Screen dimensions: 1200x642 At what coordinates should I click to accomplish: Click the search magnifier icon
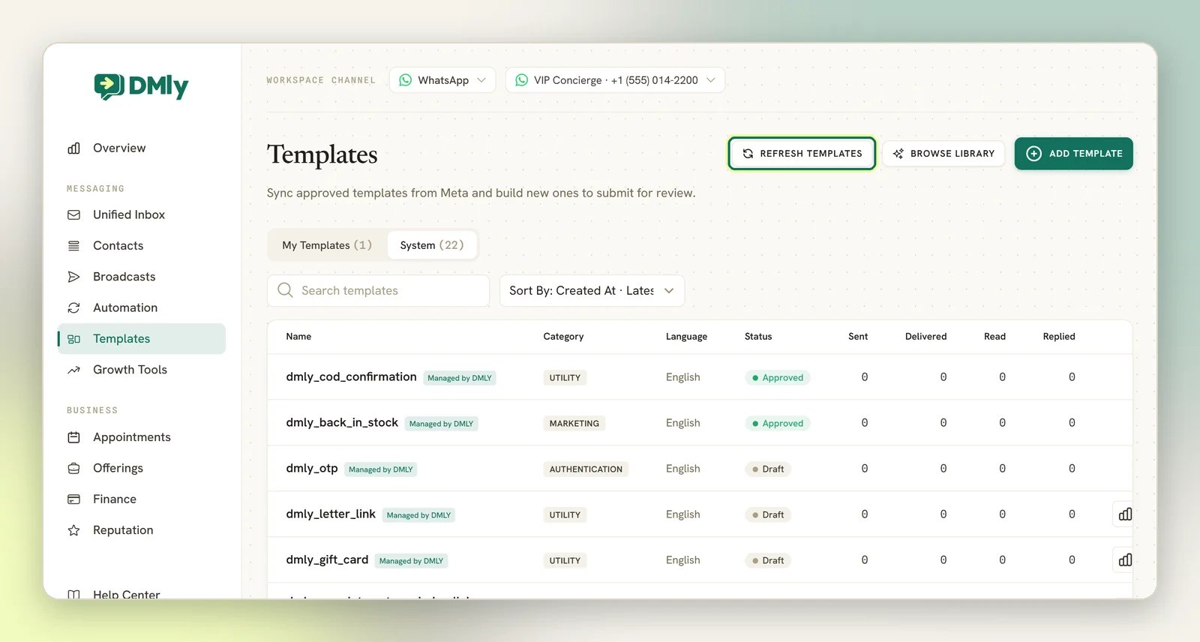point(285,290)
